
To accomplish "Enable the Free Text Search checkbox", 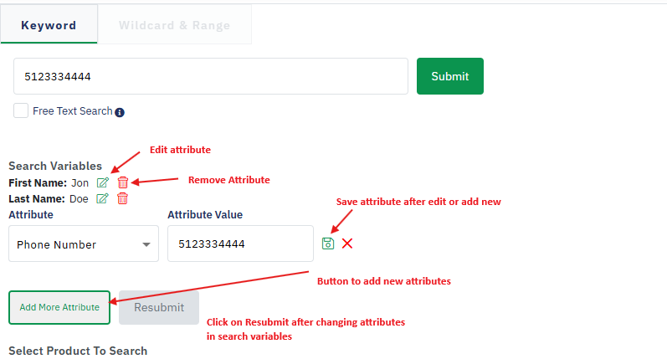I will coord(21,110).
